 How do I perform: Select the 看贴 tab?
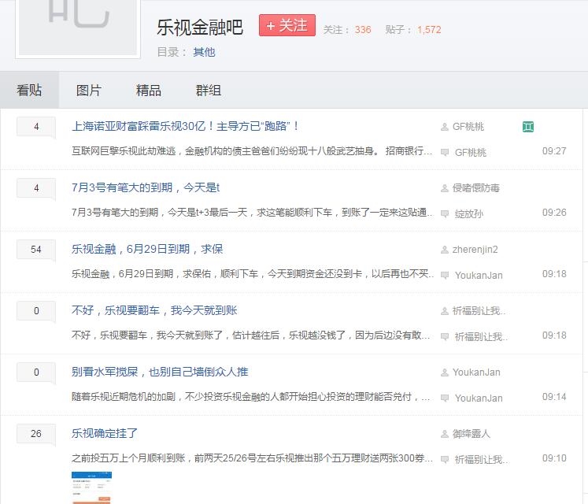(x=29, y=91)
